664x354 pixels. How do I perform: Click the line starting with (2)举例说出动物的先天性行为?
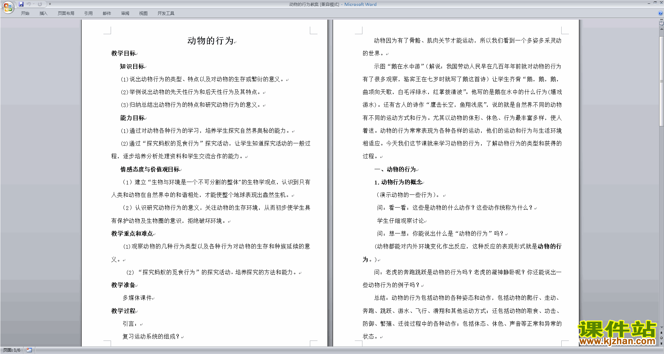pos(192,92)
